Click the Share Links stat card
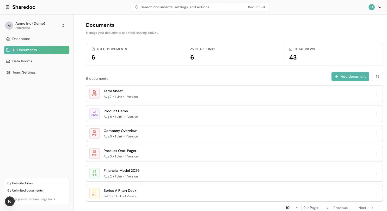The image size is (387, 211). tap(234, 54)
